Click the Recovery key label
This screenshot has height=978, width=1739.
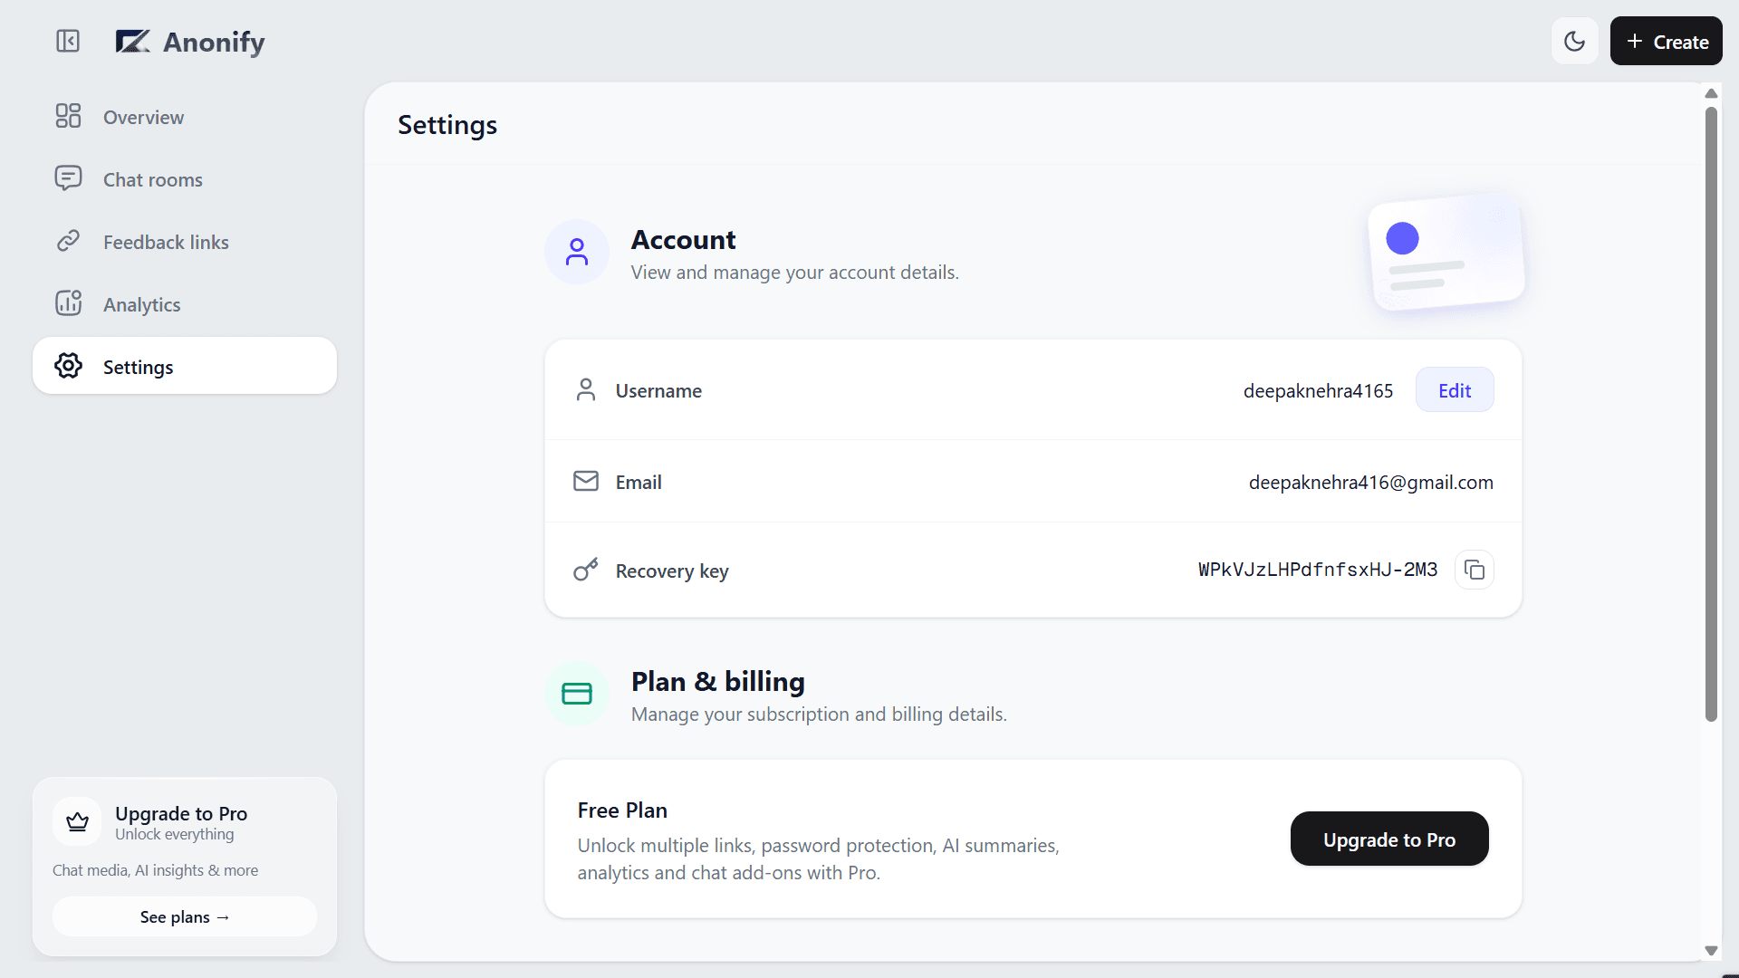(x=672, y=570)
